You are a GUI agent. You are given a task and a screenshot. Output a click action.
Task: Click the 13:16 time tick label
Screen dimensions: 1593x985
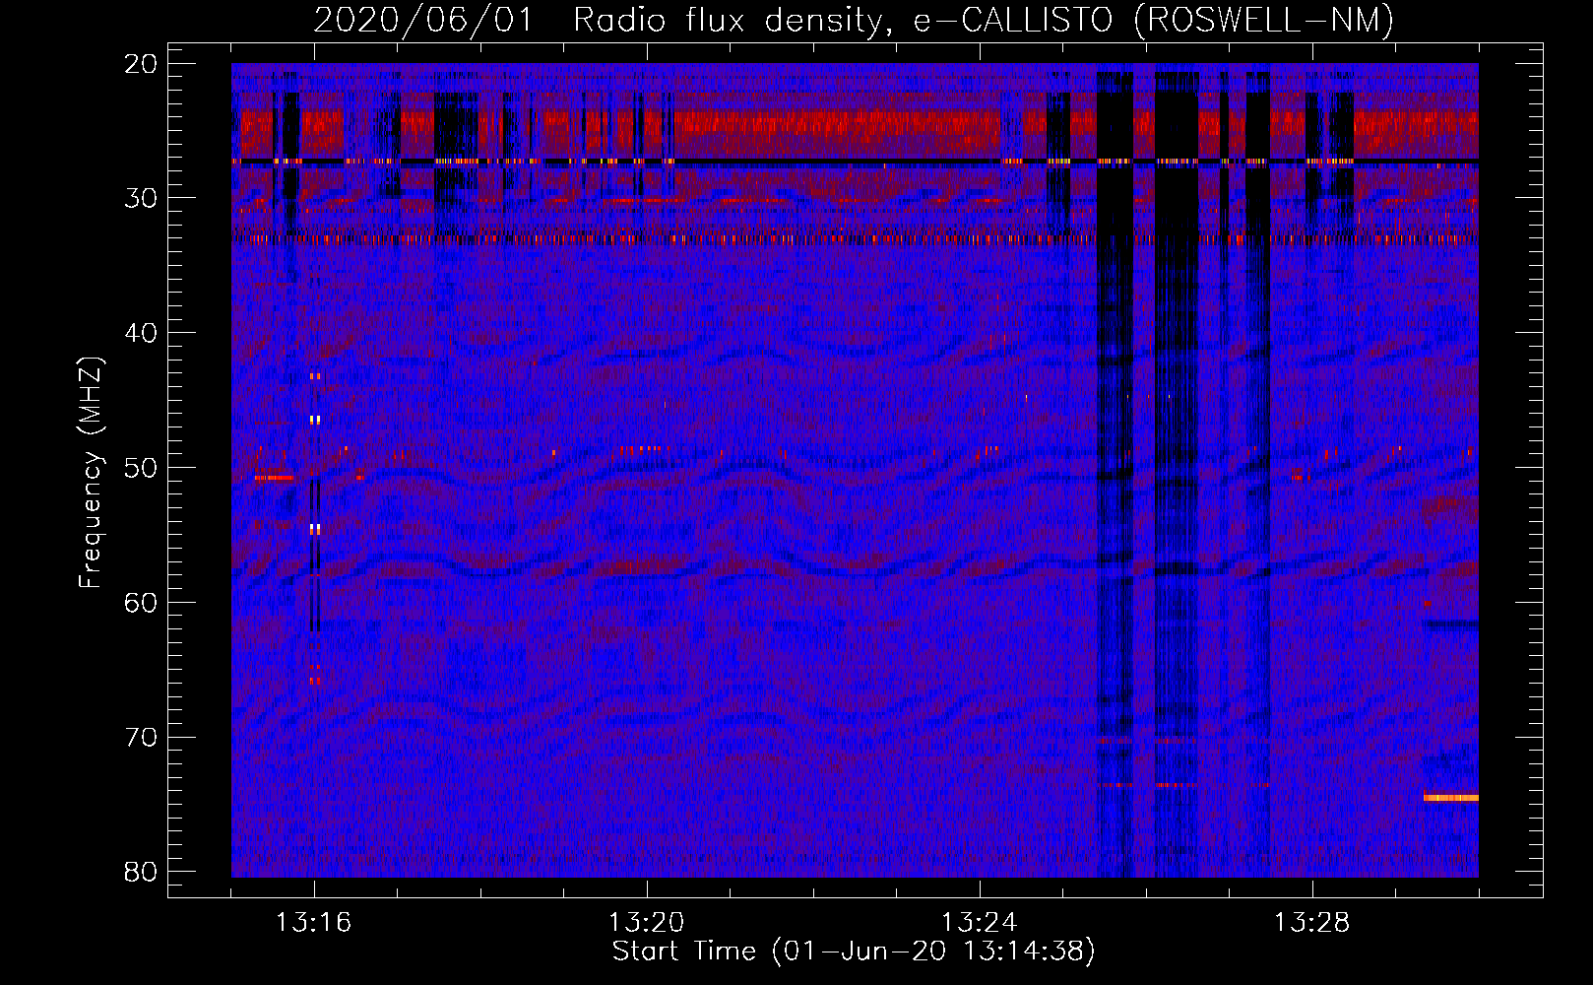pyautogui.click(x=314, y=923)
